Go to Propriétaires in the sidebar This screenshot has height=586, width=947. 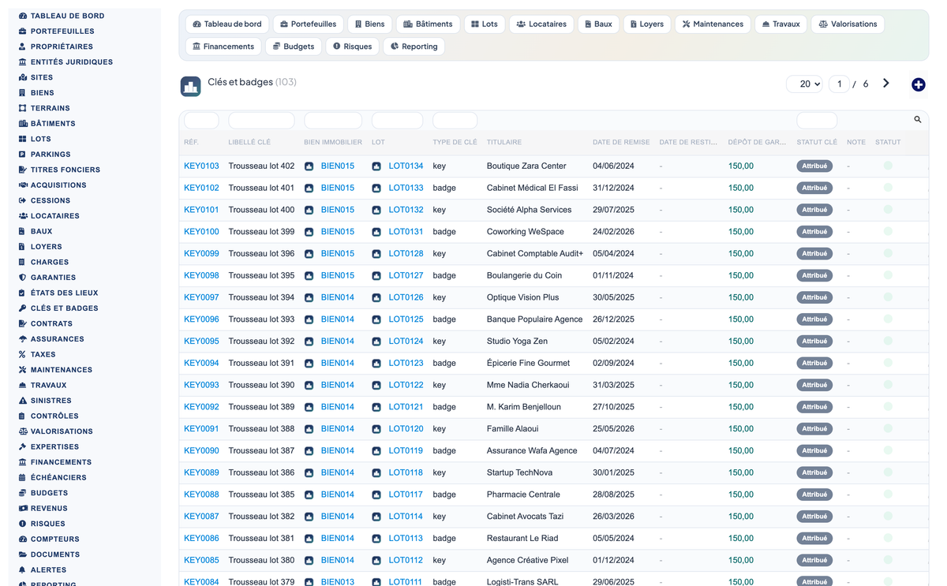tap(55, 47)
